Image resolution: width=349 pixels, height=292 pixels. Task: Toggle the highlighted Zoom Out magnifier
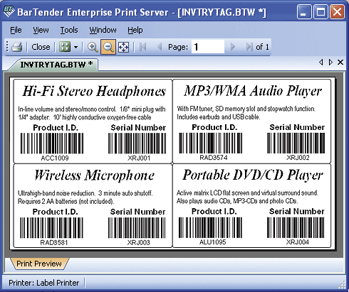(108, 47)
